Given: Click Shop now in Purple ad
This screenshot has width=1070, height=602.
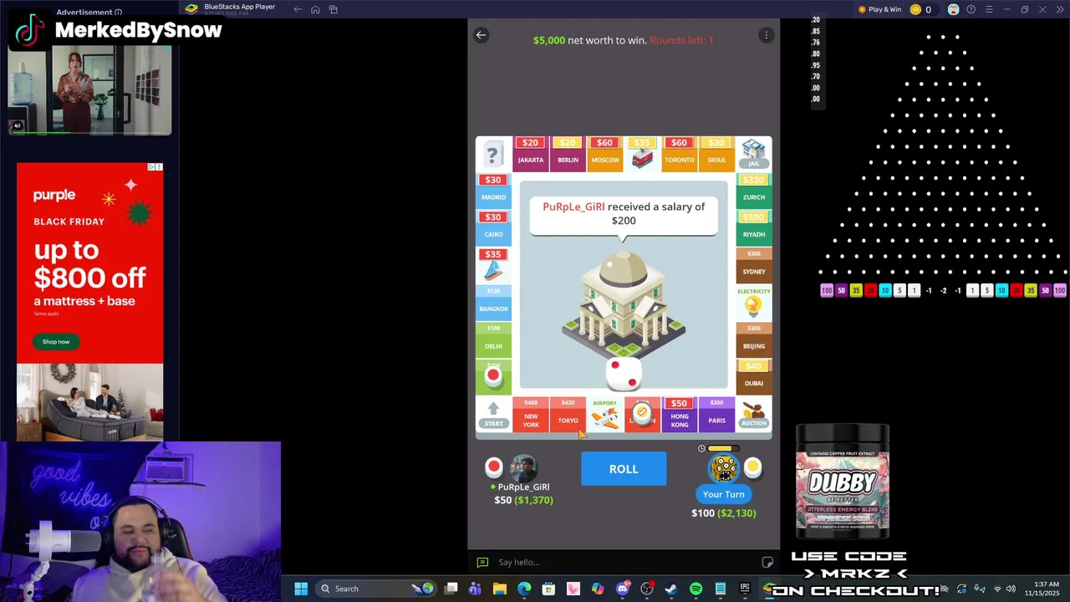Looking at the screenshot, I should coord(56,341).
